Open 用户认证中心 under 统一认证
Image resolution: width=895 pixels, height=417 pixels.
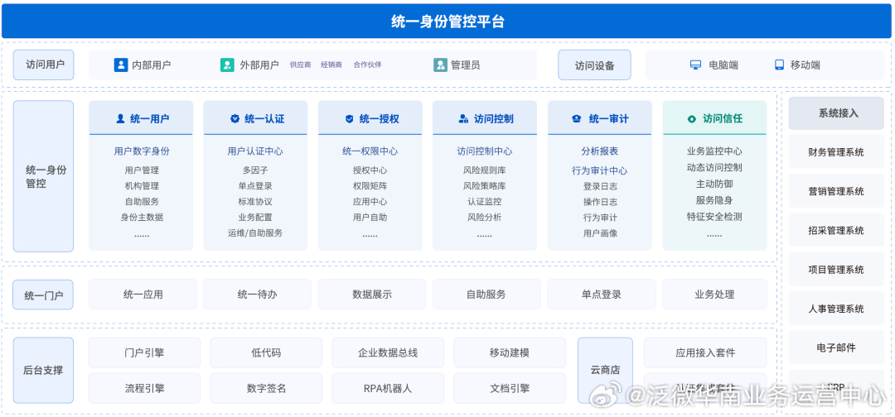255,151
